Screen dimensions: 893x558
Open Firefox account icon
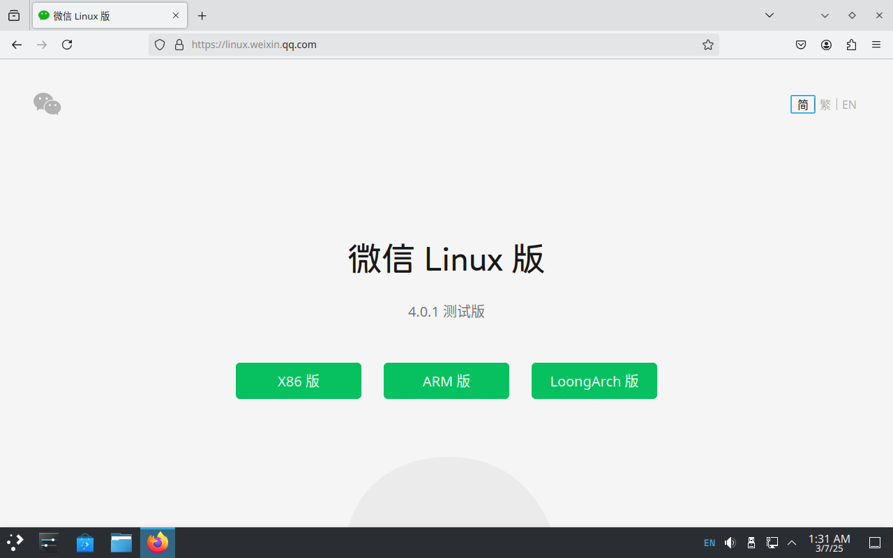(x=826, y=45)
